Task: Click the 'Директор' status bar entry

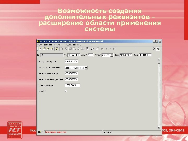Action: point(108,132)
